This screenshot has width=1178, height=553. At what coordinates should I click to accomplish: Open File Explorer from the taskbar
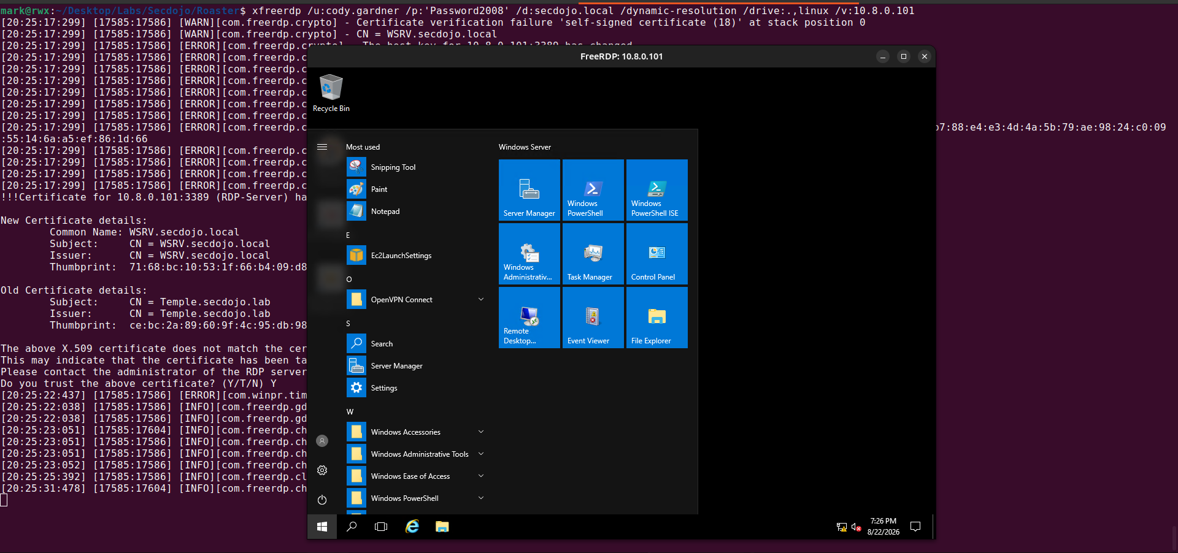click(442, 527)
